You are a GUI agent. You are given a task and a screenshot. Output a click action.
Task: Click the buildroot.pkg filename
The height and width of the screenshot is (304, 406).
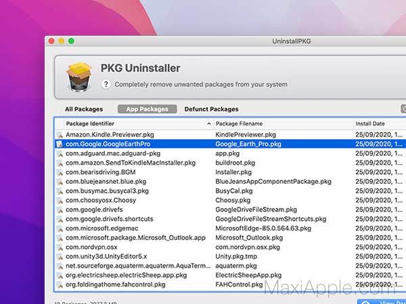coord(235,163)
